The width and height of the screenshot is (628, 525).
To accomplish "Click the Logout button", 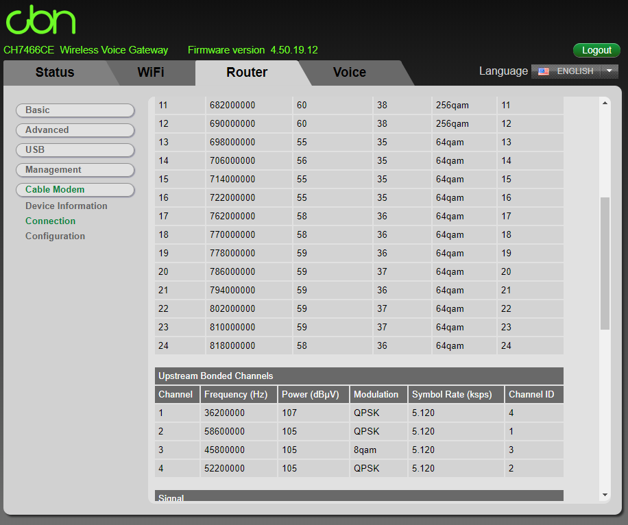I will pyautogui.click(x=596, y=51).
